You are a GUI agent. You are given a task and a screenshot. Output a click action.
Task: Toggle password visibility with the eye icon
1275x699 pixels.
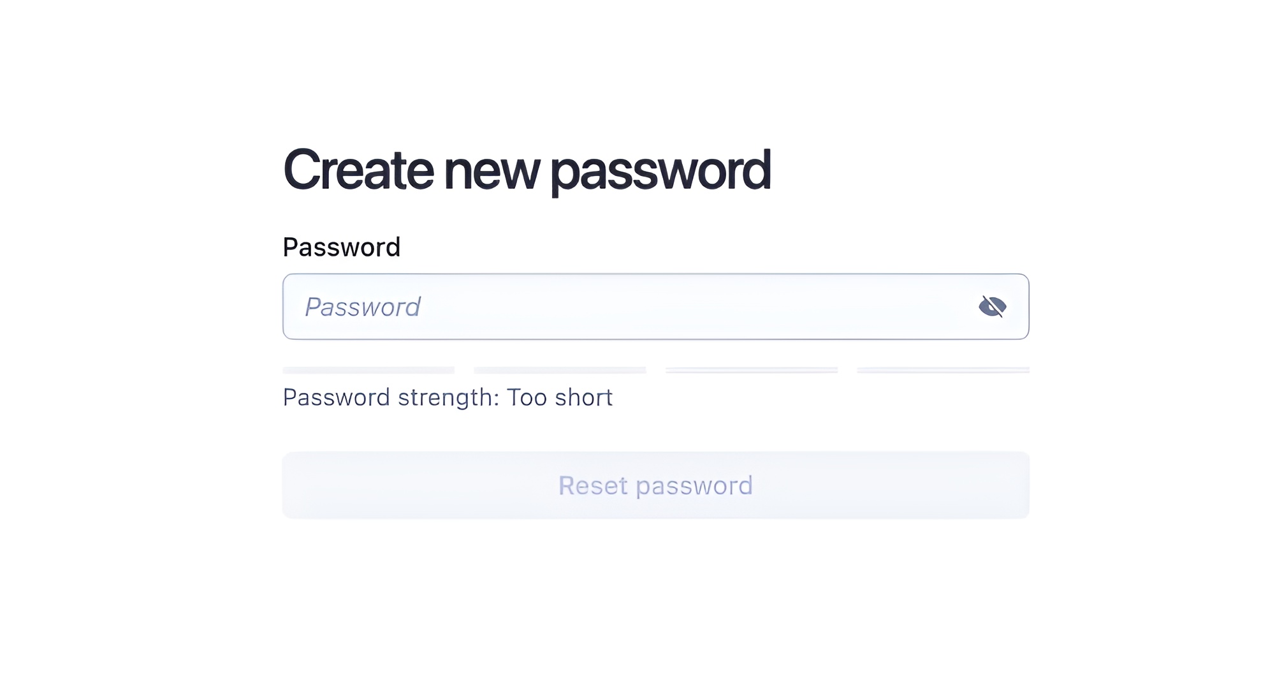992,307
